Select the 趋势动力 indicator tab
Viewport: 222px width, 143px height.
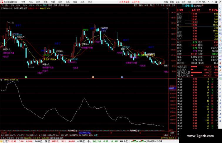tap(34, 135)
